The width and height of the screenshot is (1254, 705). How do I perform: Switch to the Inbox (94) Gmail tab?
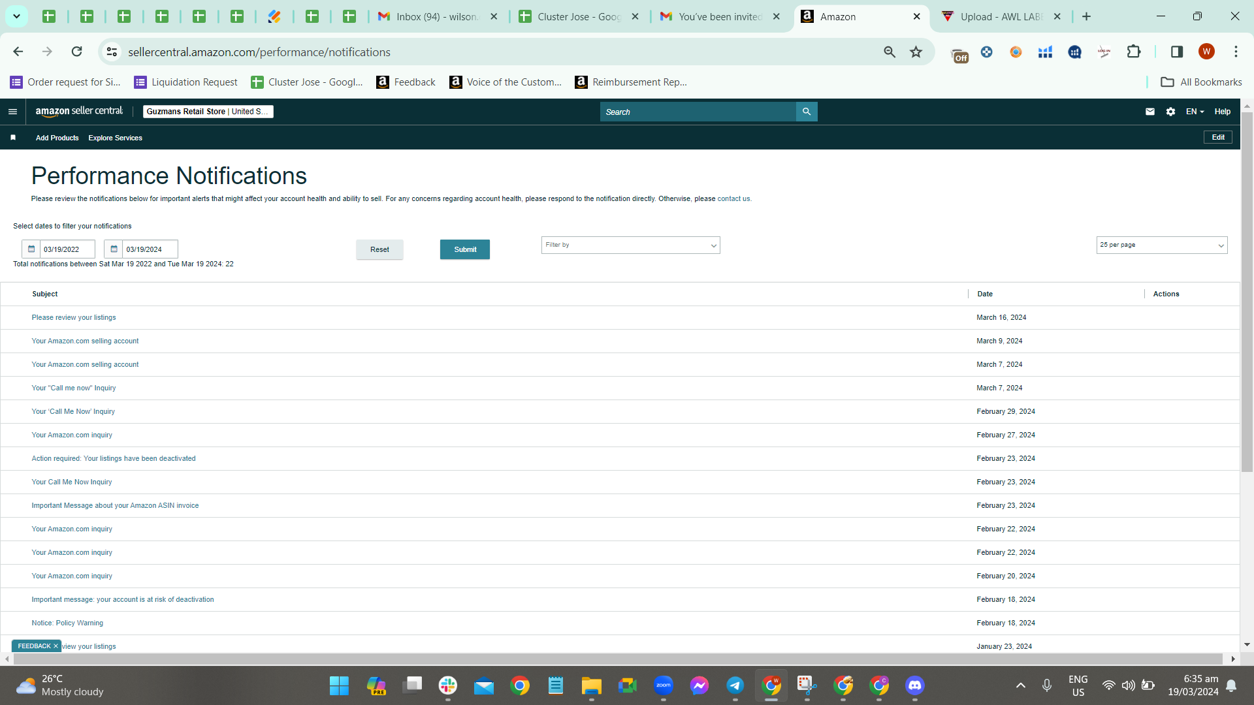(x=438, y=16)
